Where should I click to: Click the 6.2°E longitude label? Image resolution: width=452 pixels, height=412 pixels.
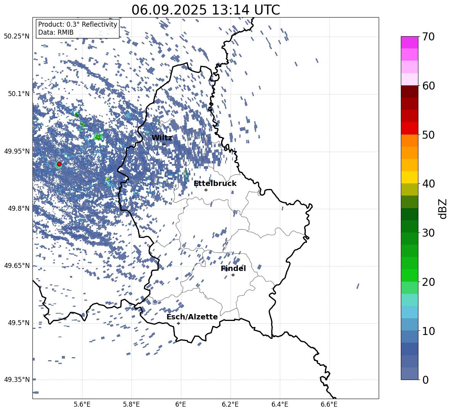coord(230,404)
